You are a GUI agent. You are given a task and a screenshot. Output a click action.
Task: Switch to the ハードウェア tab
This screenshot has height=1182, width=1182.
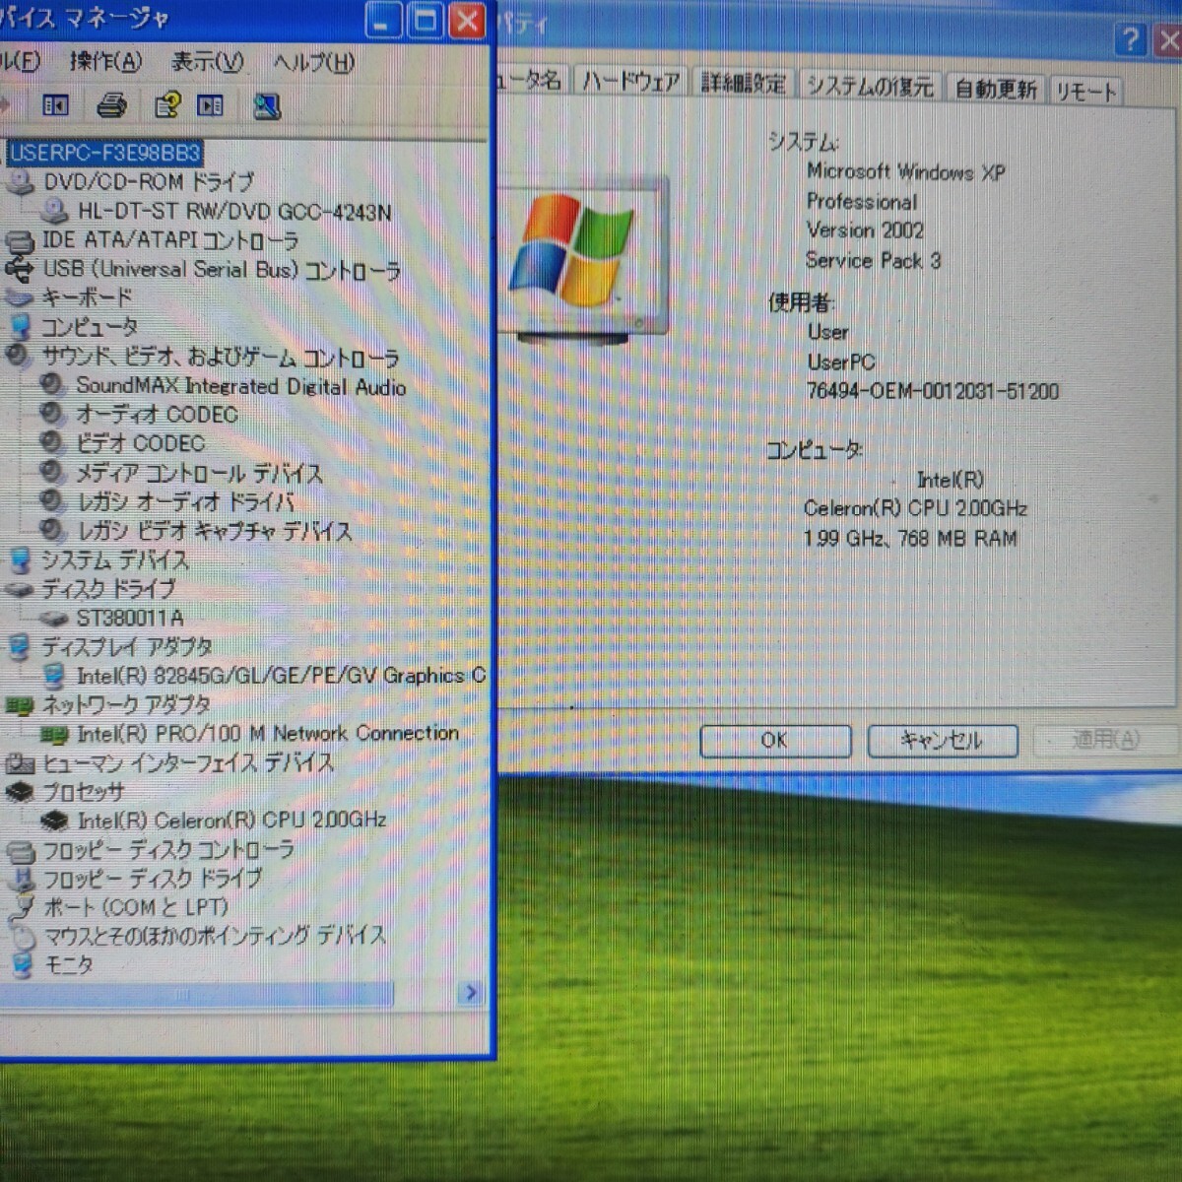point(631,82)
